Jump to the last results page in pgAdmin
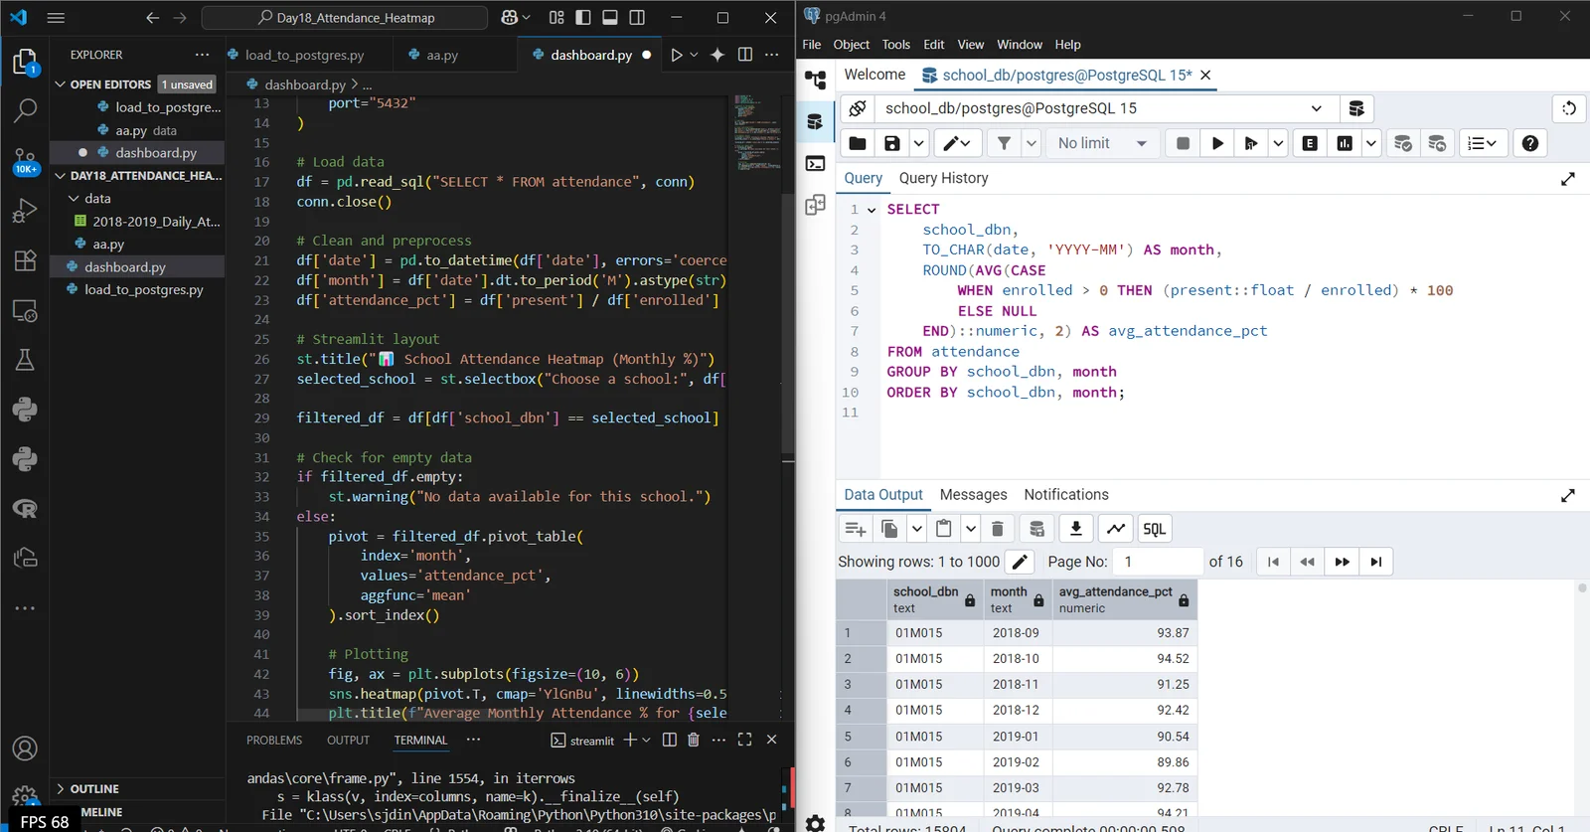 [x=1376, y=562]
